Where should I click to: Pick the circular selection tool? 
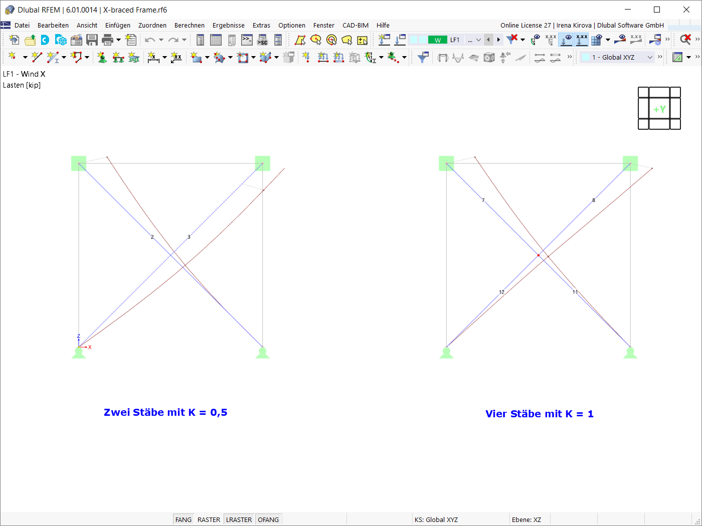pos(331,40)
